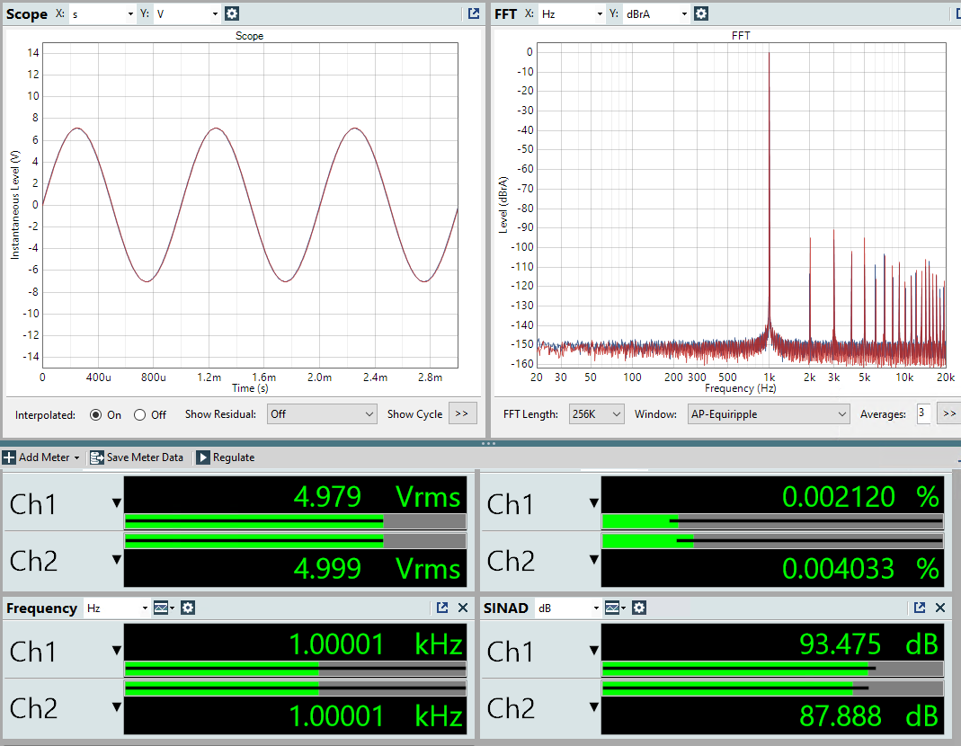Screen dimensions: 961x746
Task: Click Ch2 4.999 Vrms bar meter
Action: [295, 541]
